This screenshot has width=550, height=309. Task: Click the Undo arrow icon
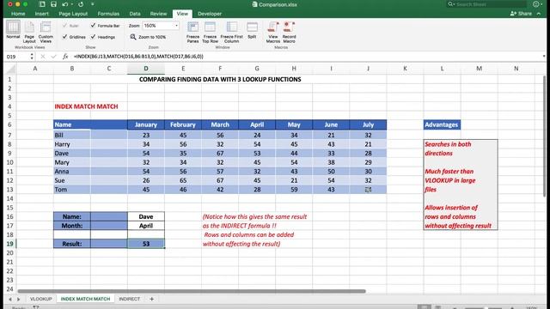[x=65, y=4]
